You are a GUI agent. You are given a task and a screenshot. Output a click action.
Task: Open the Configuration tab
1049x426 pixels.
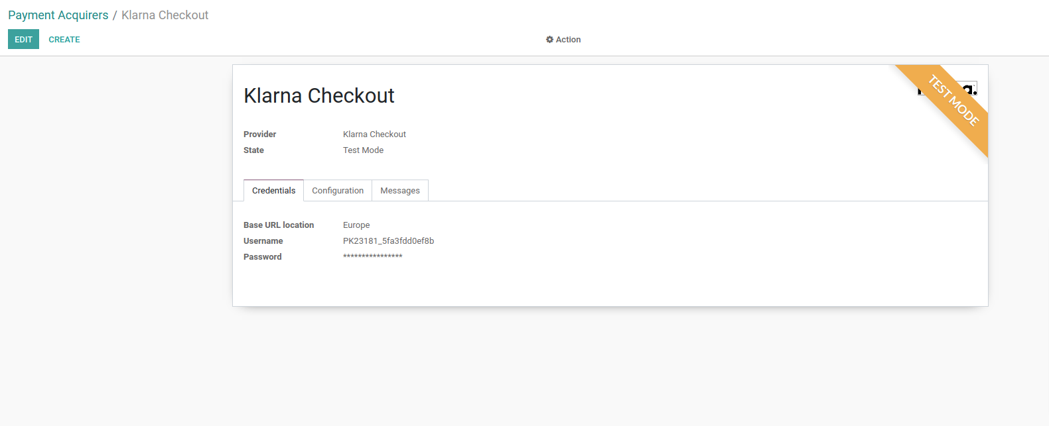[x=338, y=191]
